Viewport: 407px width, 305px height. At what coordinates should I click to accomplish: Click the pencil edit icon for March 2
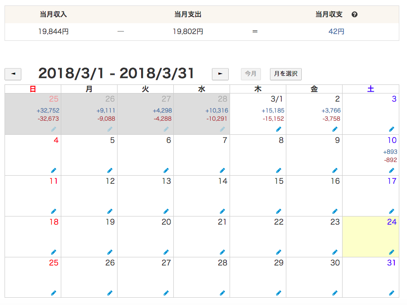[x=335, y=129]
